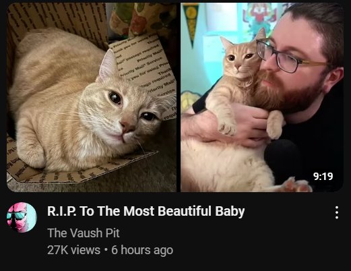The width and height of the screenshot is (351, 271).
Task: Click the 9:19 duration badge
Action: tap(323, 177)
